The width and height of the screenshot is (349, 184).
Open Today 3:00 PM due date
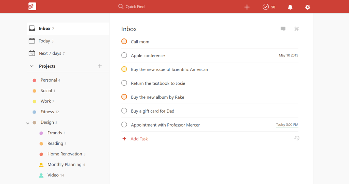(287, 125)
